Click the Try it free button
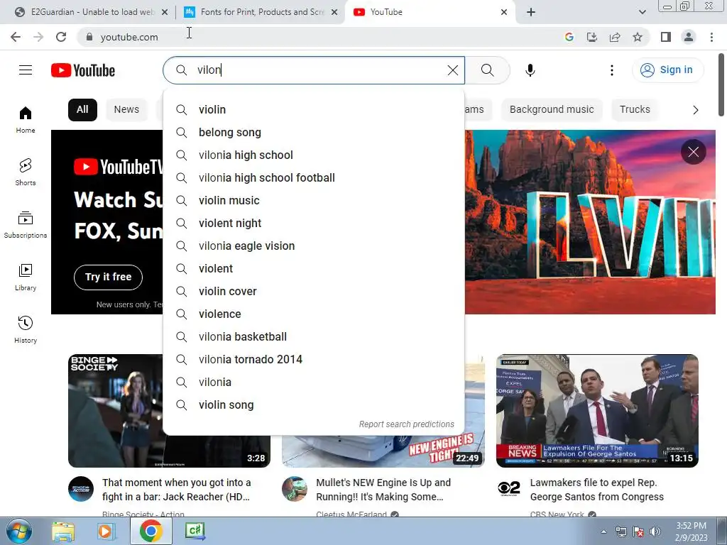The width and height of the screenshot is (727, 545). coord(108,277)
